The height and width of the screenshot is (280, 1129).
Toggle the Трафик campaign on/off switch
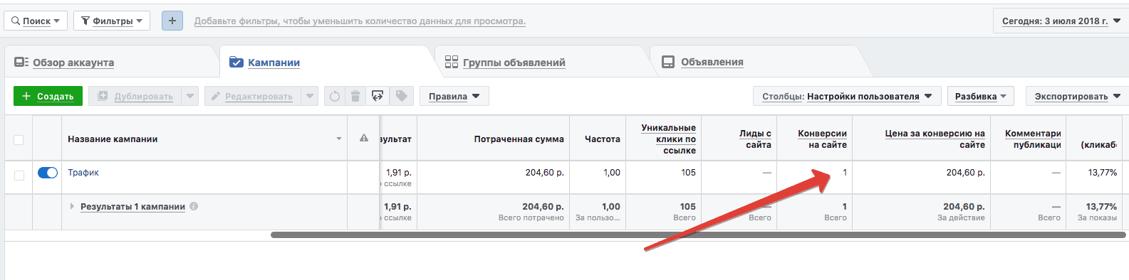pos(48,173)
